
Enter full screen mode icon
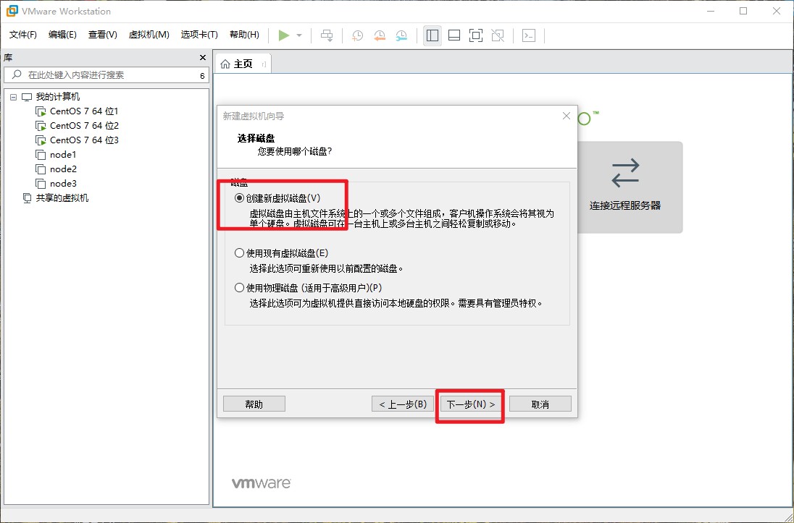tap(476, 35)
